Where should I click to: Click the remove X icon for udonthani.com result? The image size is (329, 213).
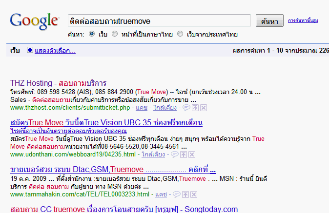tap(192, 155)
